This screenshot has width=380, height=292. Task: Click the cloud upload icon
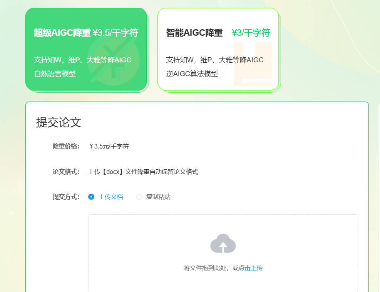pyautogui.click(x=223, y=243)
